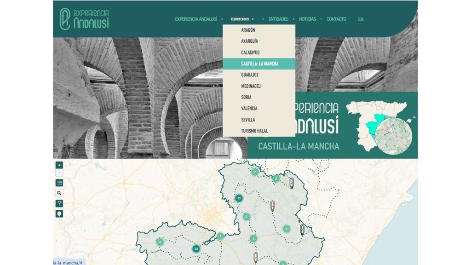Viewport: 471px width, 265px height.
Task: Open the map cluster labeled 6
Action: [160, 242]
